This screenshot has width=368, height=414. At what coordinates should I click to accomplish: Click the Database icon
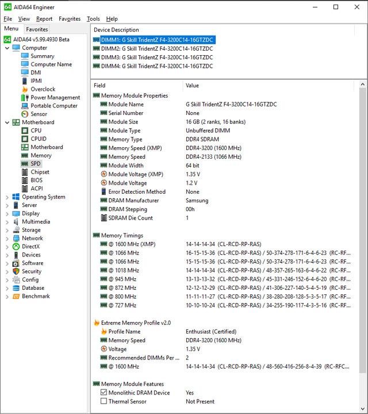16,288
